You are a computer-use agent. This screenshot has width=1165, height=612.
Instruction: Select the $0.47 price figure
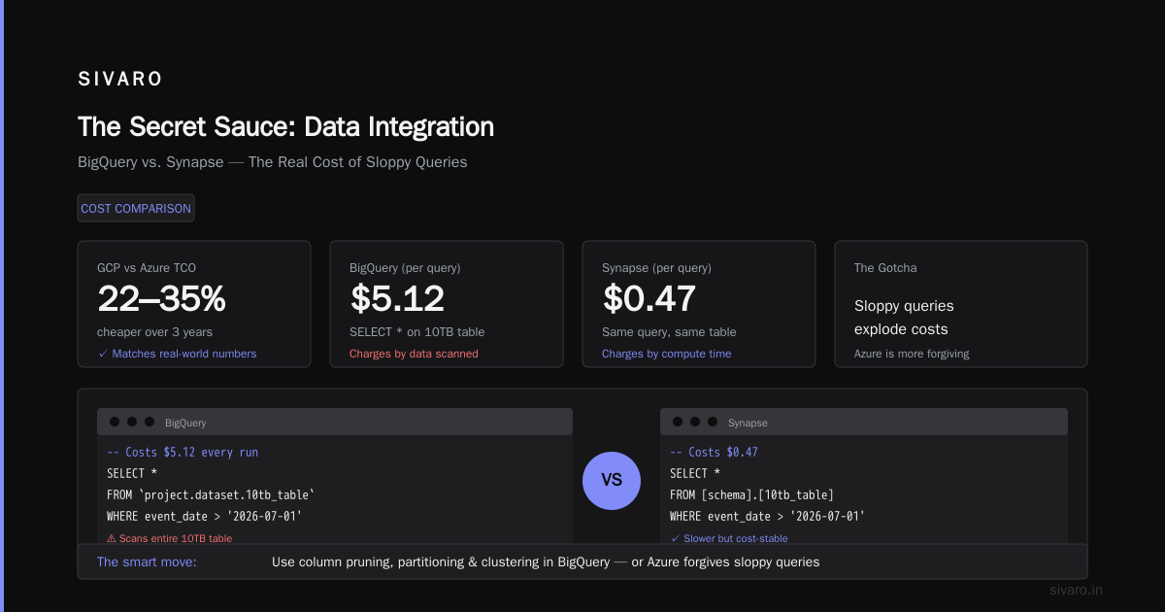coord(649,298)
